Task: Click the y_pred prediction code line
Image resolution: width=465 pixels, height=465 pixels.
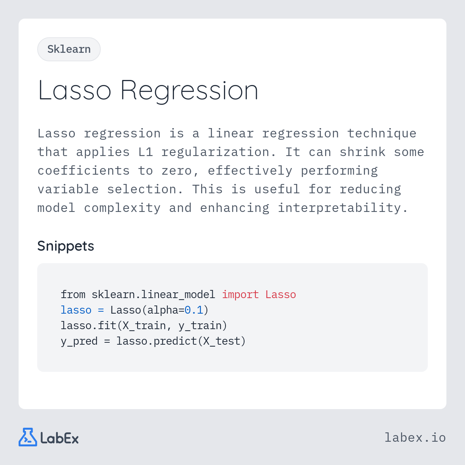Action: point(153,341)
